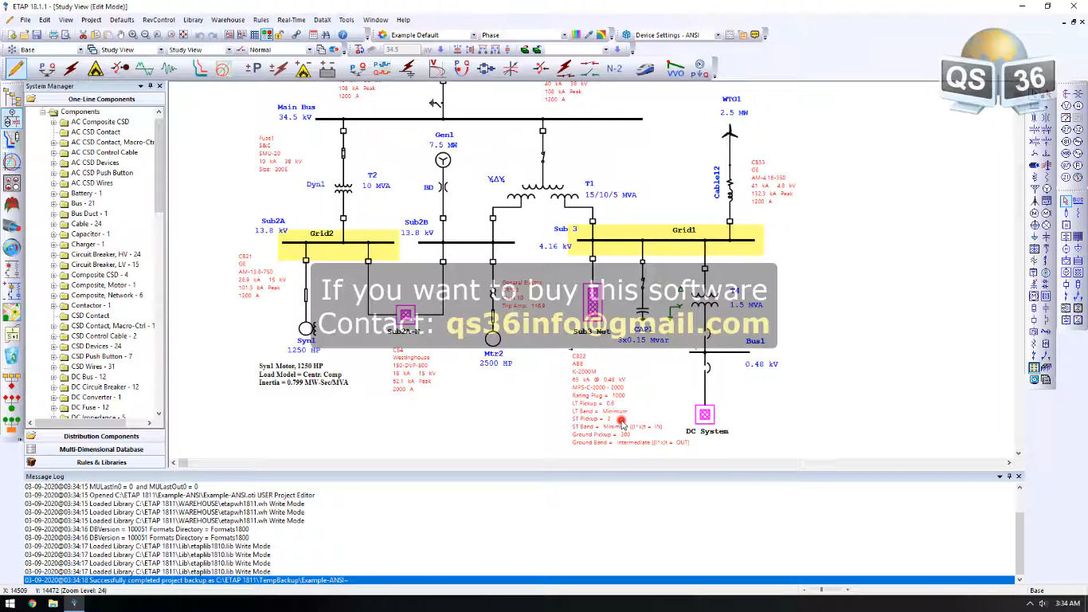This screenshot has height=612, width=1088.
Task: Select the Pan hand tool
Action: (x=120, y=35)
